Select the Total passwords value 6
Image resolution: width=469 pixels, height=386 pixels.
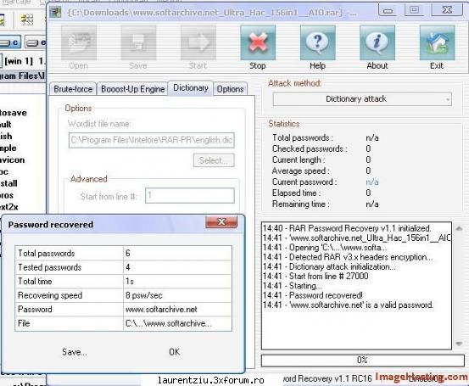click(177, 253)
